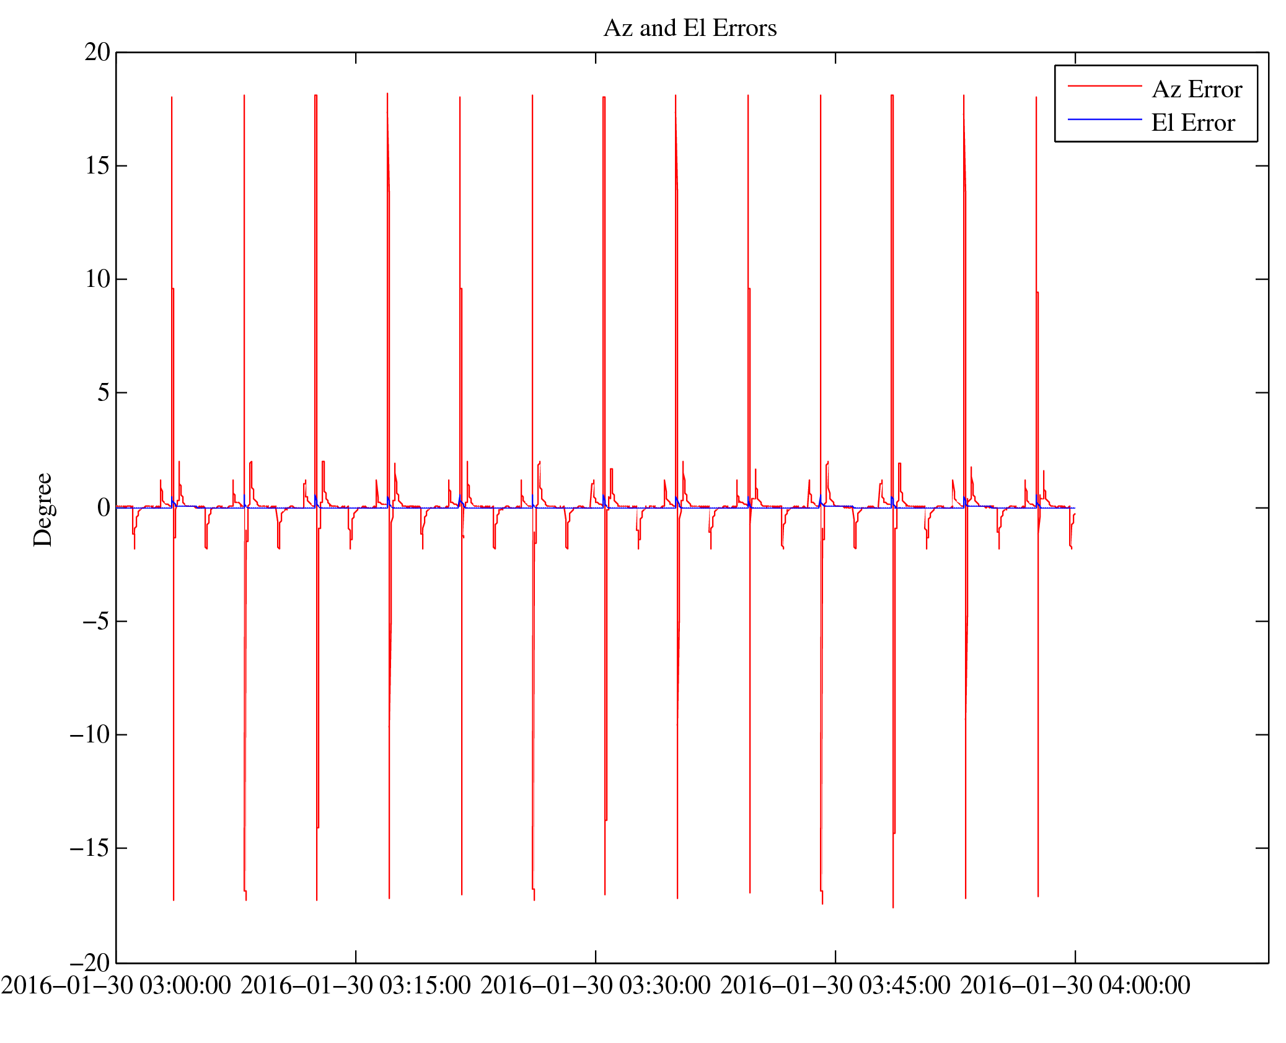Image resolution: width=1286 pixels, height=1043 pixels.
Task: Click the y-axis tick label 15
Action: (97, 166)
